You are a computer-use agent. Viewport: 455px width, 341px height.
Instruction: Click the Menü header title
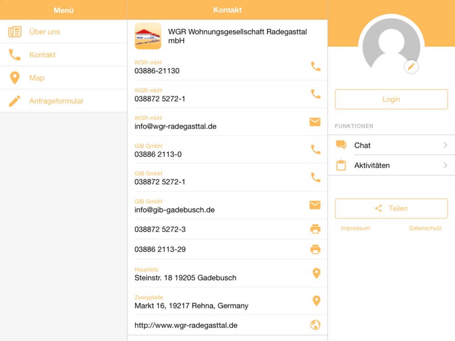tap(64, 10)
